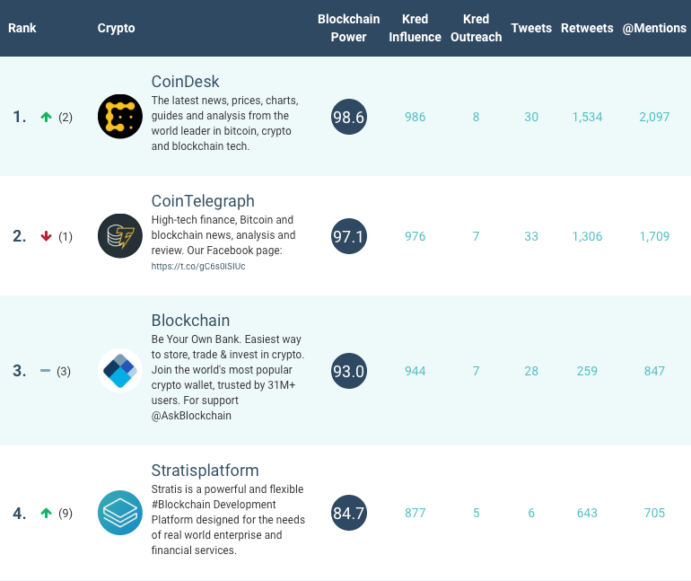
Task: Click Blockchain's 944 Kred Influence value
Action: point(415,371)
